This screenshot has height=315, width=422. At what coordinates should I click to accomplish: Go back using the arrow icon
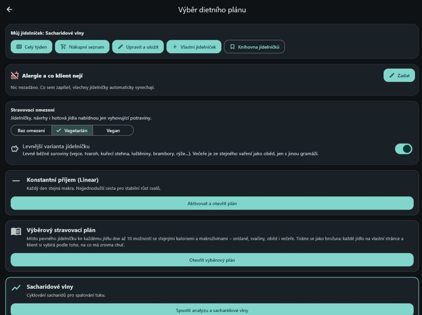(9, 9)
